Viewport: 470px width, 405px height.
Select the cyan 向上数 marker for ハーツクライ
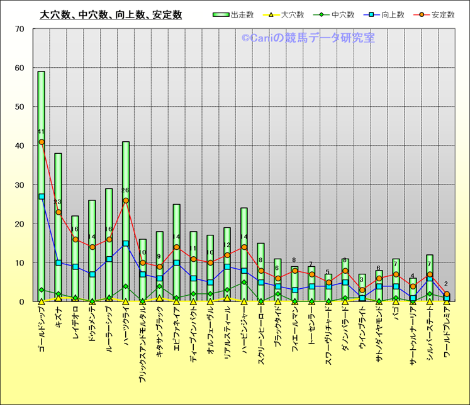click(x=126, y=244)
